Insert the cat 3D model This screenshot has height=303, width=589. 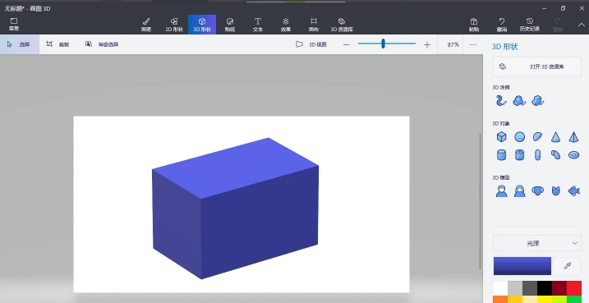coord(555,191)
